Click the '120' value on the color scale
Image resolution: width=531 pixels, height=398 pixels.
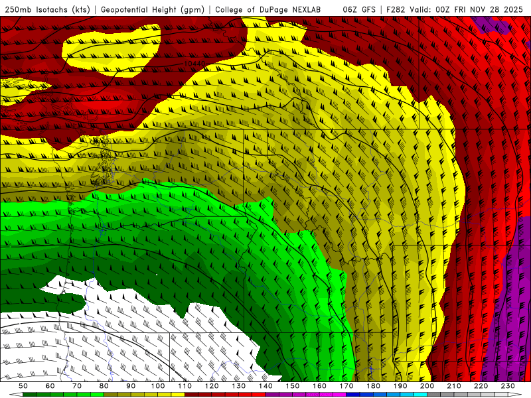click(212, 386)
